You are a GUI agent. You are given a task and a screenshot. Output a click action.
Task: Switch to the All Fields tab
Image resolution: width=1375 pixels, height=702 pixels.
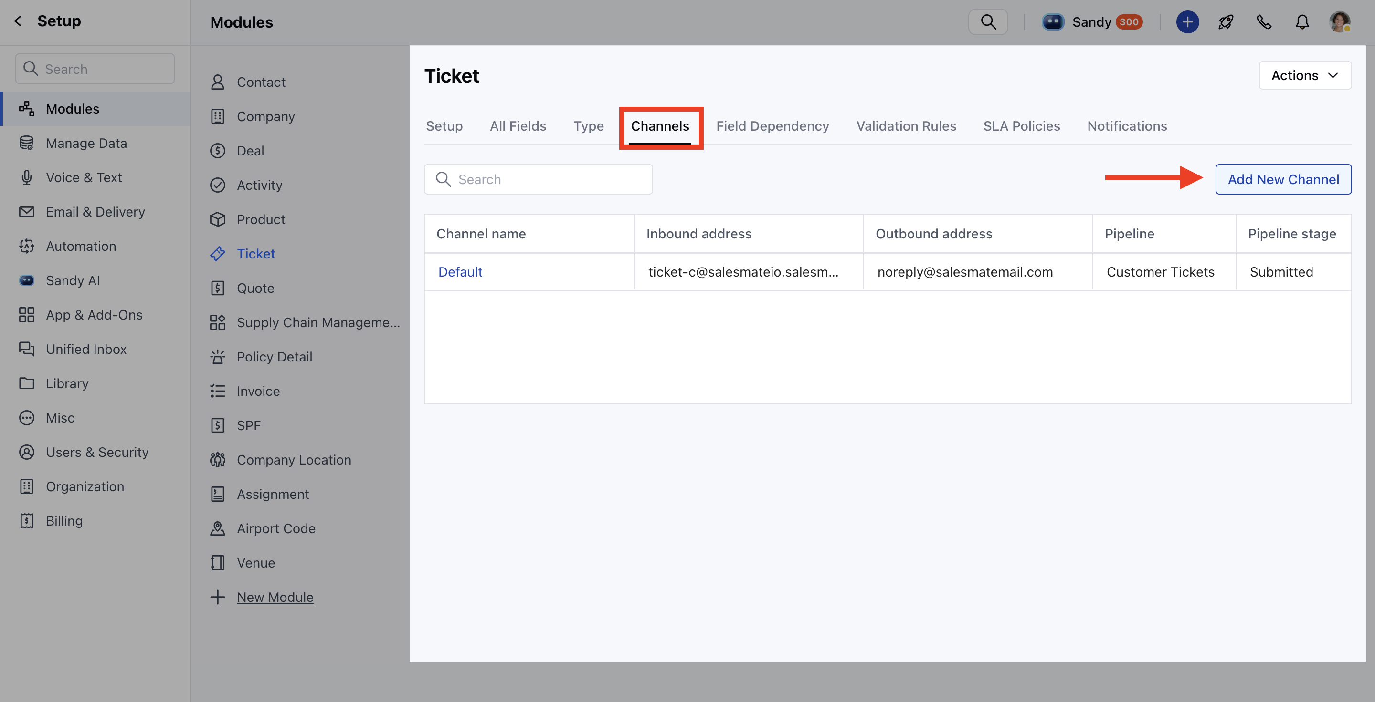click(518, 126)
